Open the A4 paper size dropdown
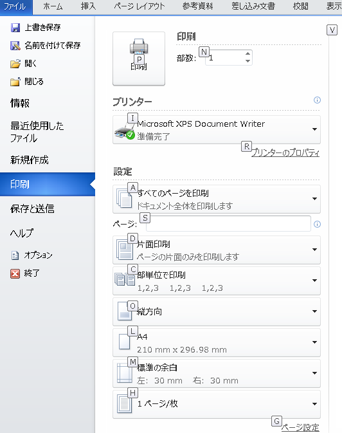The image size is (342, 433). click(x=217, y=343)
